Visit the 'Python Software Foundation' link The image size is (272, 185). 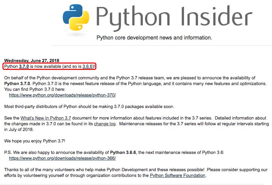pyautogui.click(x=177, y=176)
